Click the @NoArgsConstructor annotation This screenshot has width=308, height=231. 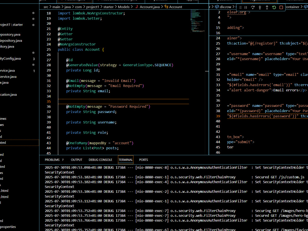(77, 44)
